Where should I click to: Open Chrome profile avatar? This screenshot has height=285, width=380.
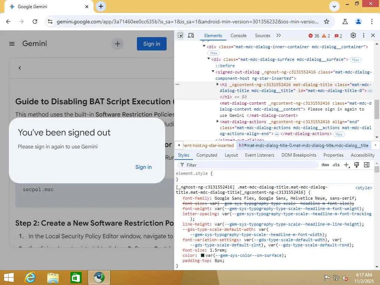pos(358,22)
